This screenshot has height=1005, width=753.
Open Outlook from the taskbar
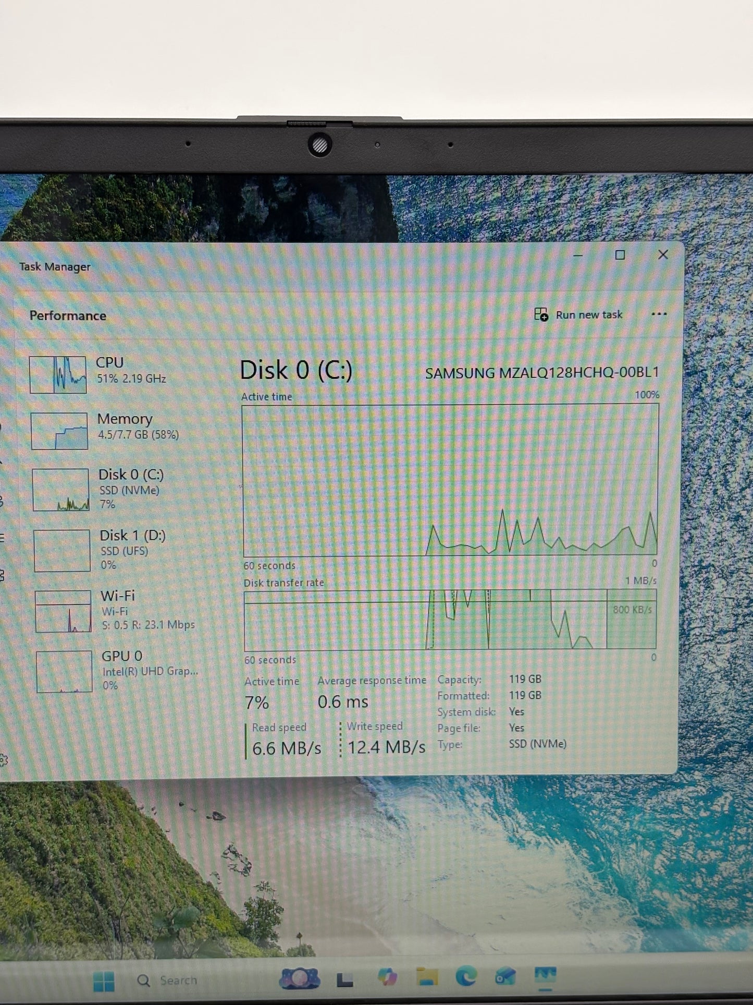[x=505, y=975]
